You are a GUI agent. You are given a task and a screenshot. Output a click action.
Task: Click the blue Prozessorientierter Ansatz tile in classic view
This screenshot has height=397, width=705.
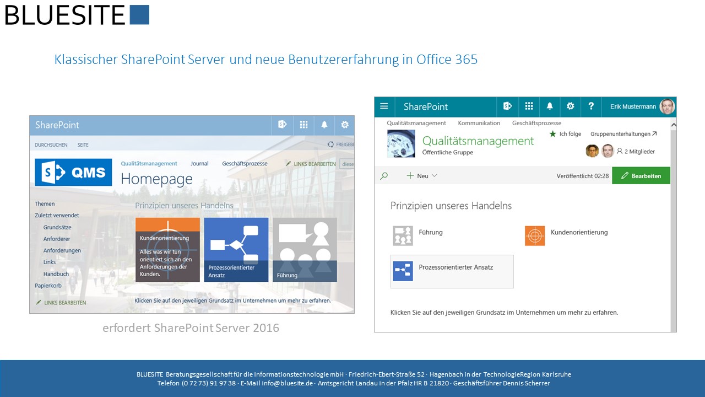pyautogui.click(x=236, y=249)
